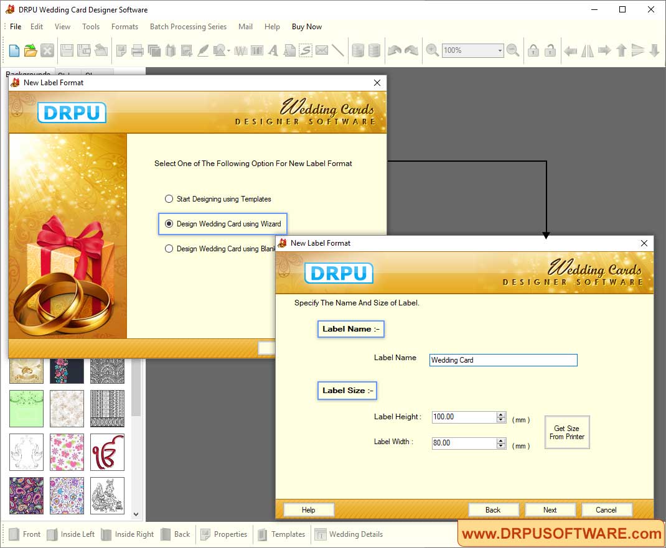Click the Save floppy disk icon
This screenshot has width=666, height=548.
click(x=67, y=50)
